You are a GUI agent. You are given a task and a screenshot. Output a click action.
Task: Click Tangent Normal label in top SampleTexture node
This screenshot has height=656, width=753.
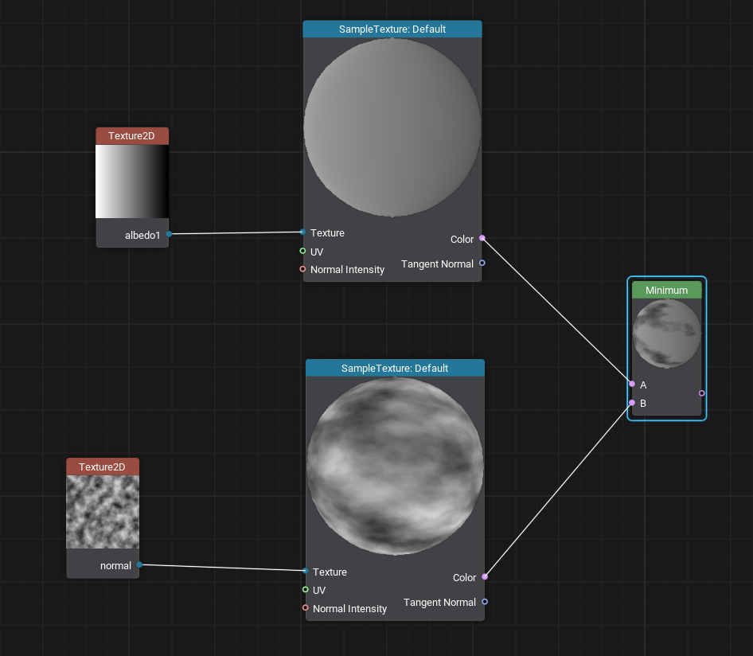pos(437,264)
